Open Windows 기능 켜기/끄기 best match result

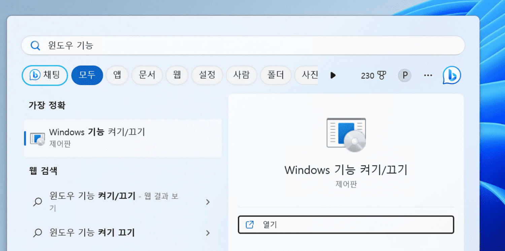tap(123, 138)
